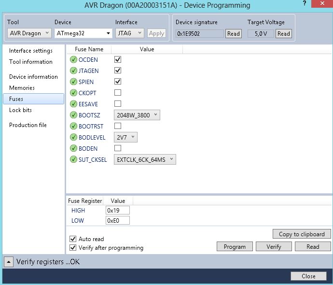Open the BOOTSZ dropdown 2048W_3800
Viewport: 333px width, 285px height.
coord(137,115)
